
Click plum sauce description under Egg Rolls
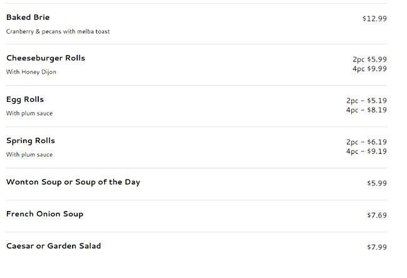29,114
